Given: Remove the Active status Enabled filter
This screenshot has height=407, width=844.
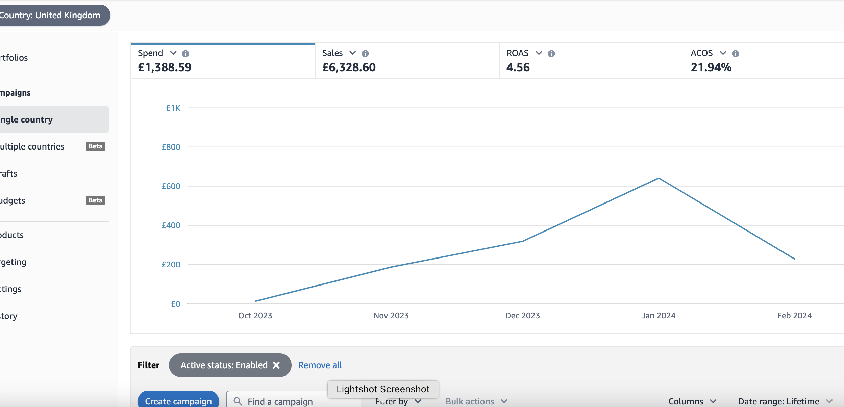Looking at the screenshot, I should (x=276, y=365).
